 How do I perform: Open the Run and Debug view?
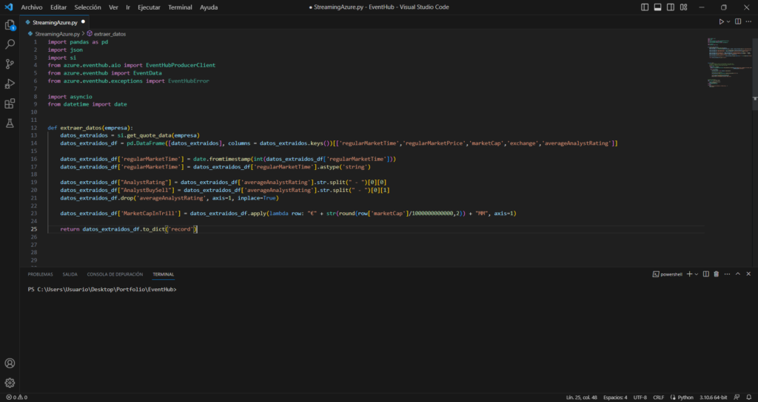coord(10,84)
